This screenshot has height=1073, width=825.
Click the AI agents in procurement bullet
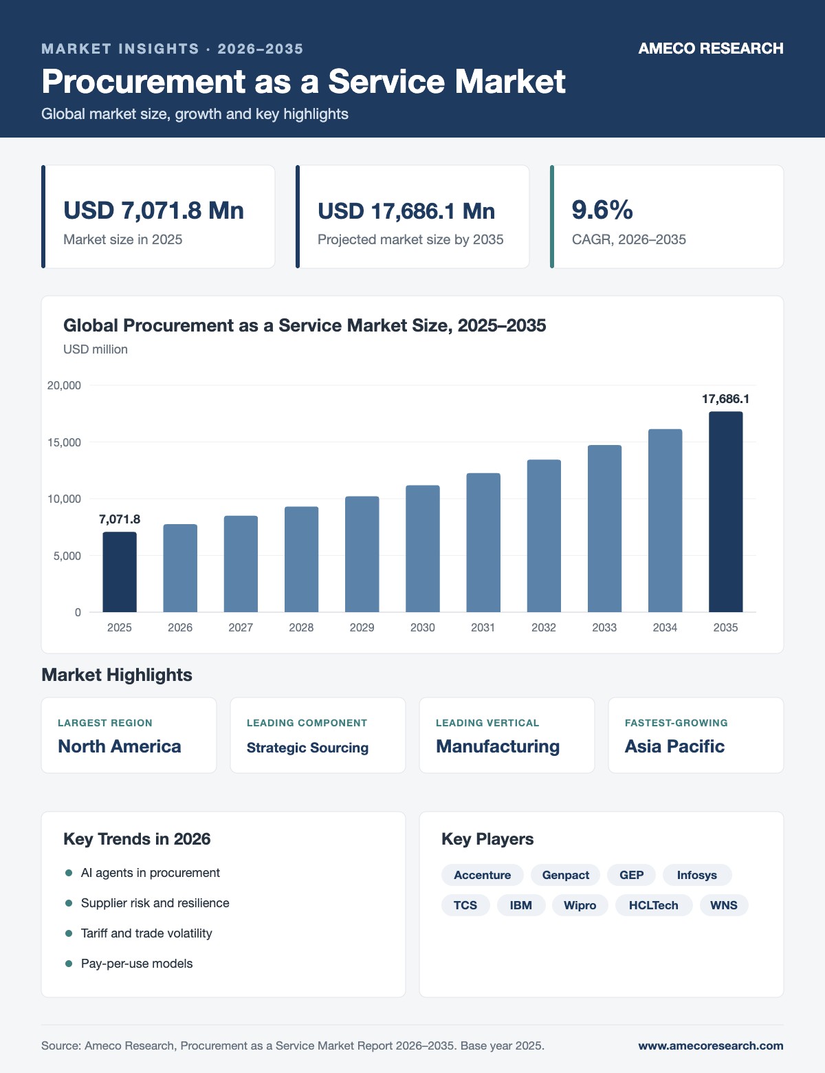click(x=142, y=873)
